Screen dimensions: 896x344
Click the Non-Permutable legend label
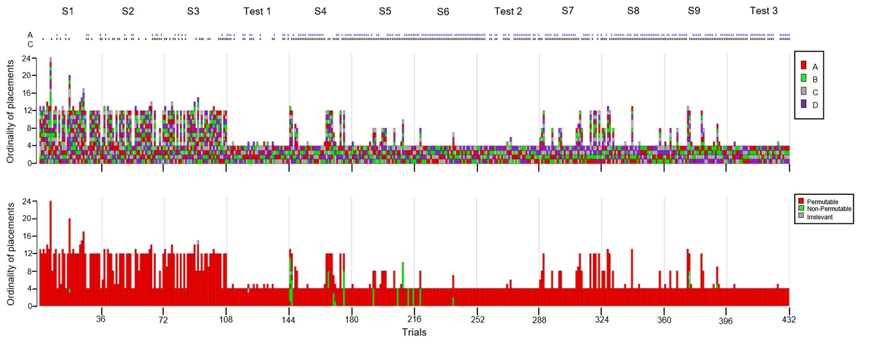(829, 209)
